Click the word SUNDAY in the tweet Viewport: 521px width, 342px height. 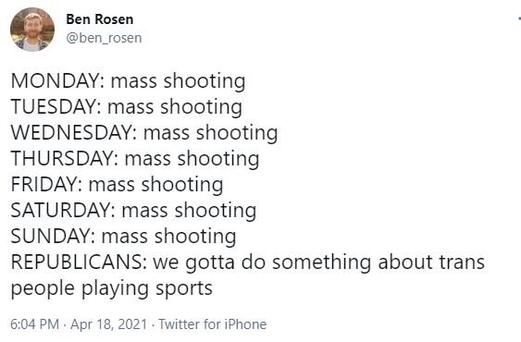tap(51, 236)
